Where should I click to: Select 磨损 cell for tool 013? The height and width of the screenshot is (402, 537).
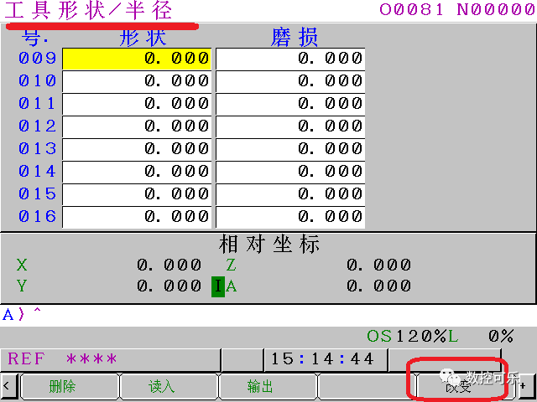[x=290, y=149]
